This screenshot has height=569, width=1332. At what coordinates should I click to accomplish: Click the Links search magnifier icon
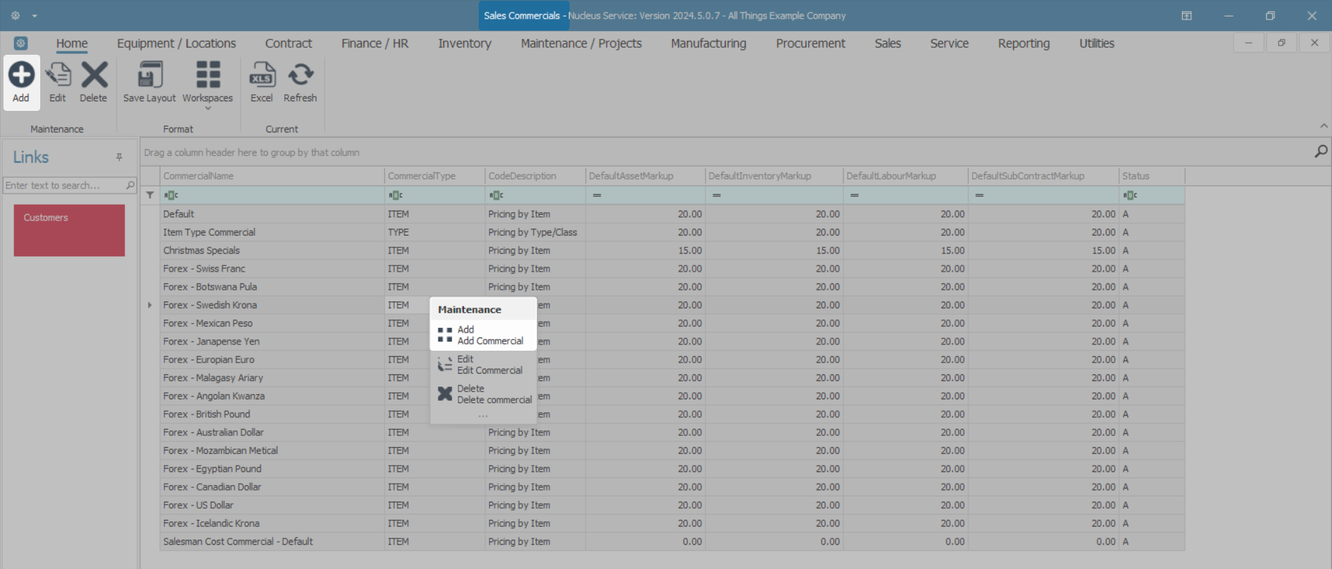[x=130, y=185]
